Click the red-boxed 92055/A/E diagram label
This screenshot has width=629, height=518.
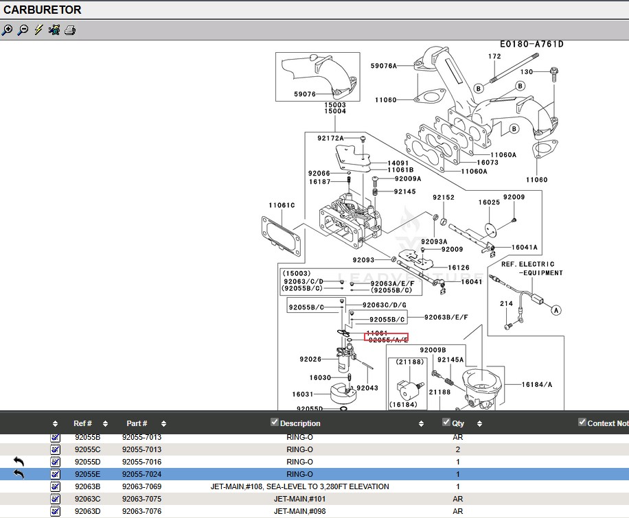click(x=387, y=337)
